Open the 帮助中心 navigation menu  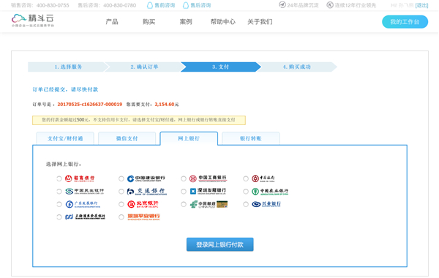tap(223, 21)
